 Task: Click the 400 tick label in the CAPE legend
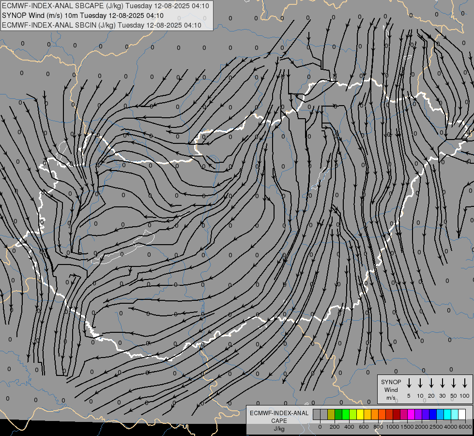click(x=349, y=427)
